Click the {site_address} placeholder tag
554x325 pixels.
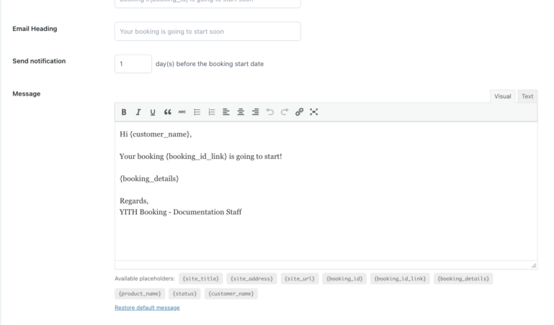[x=252, y=278]
